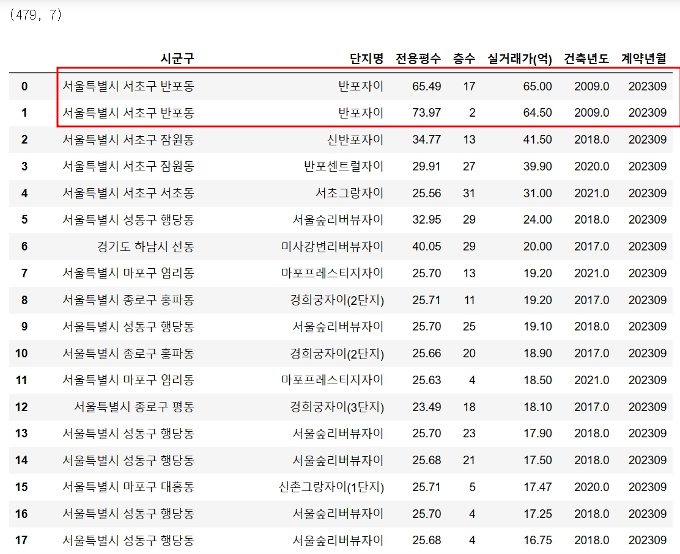Click 서초그랑자이 complex name
The width and height of the screenshot is (680, 554).
350,193
